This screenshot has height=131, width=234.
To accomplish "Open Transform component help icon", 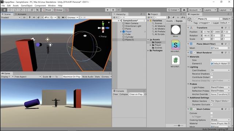I will (x=222, y=28).
